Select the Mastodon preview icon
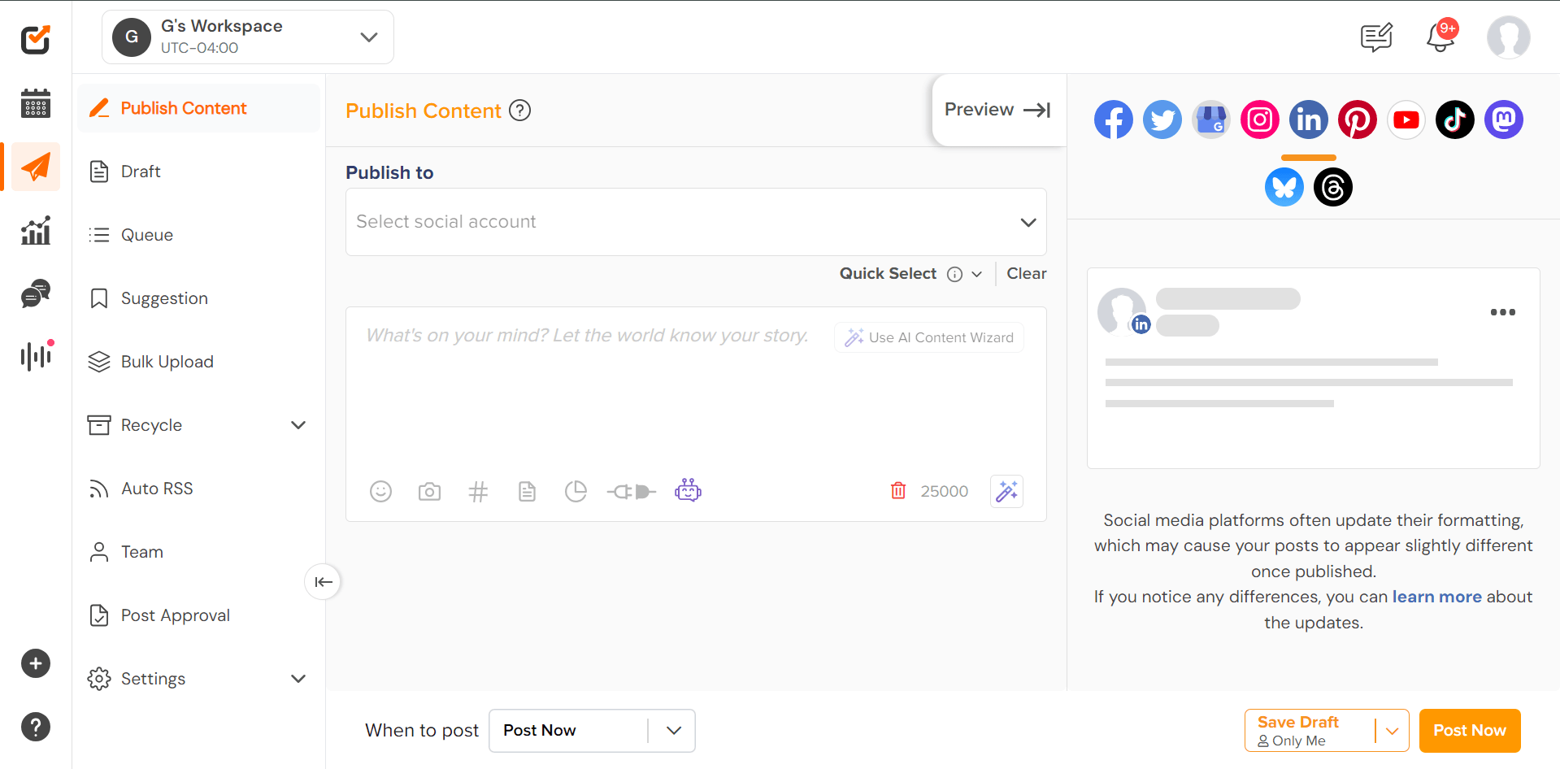This screenshot has width=1560, height=769. click(1504, 120)
